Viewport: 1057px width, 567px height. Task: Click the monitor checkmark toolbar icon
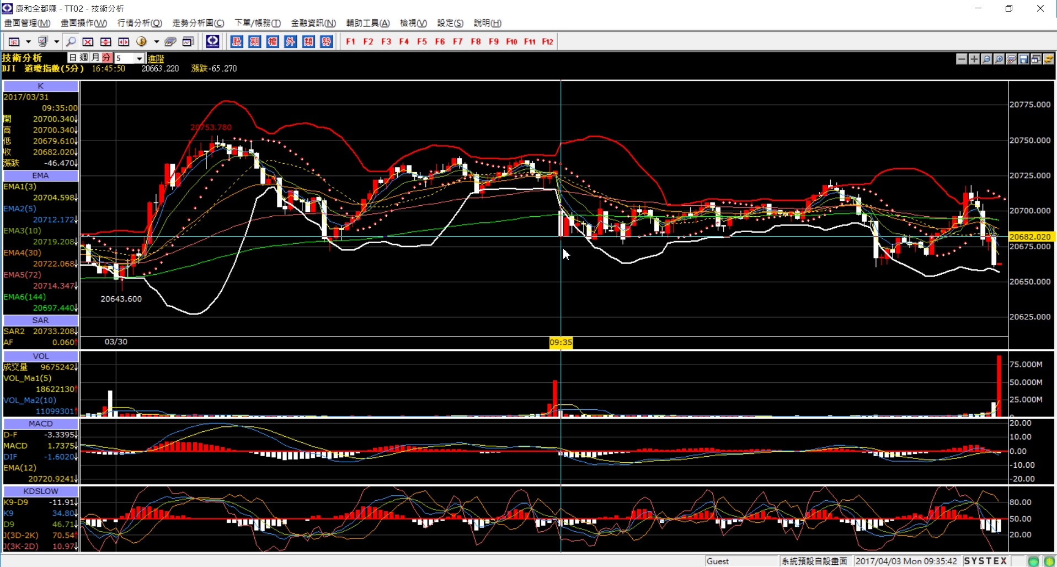(x=42, y=41)
